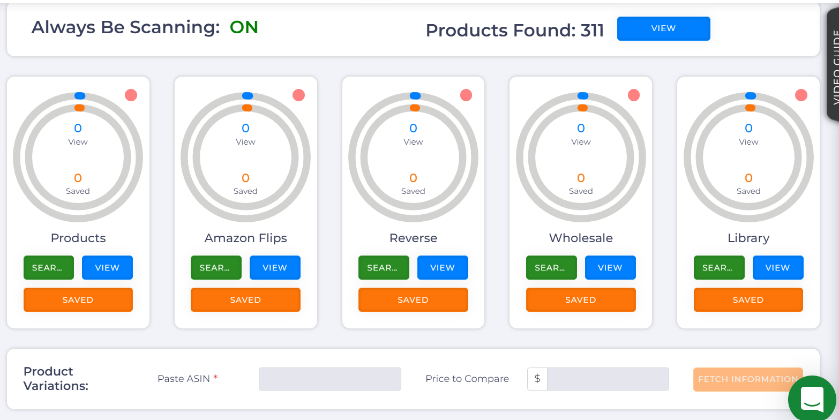Click the red status dot on Amazon Flips card

(299, 95)
